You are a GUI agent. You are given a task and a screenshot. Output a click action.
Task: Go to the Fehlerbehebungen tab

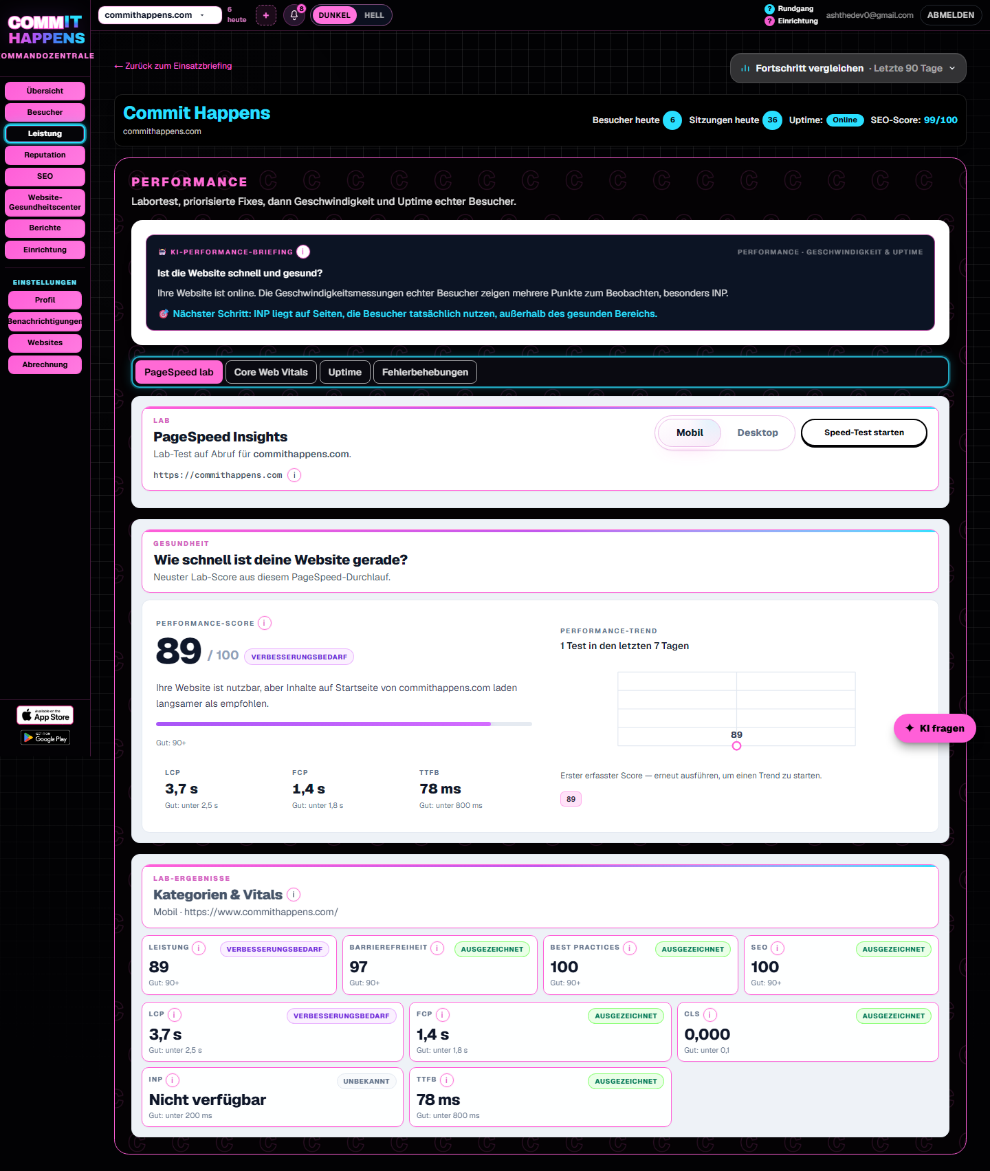pyautogui.click(x=425, y=372)
